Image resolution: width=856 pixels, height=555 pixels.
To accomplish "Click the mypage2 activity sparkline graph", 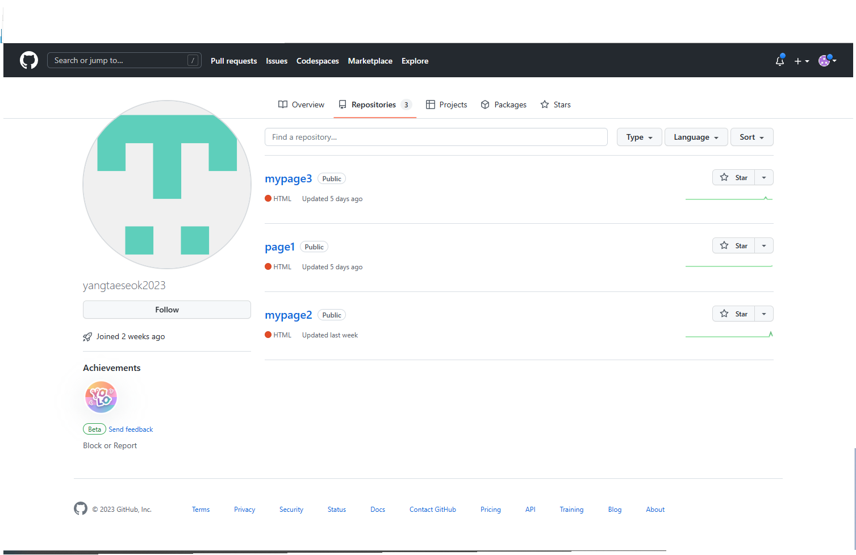I will click(x=729, y=334).
